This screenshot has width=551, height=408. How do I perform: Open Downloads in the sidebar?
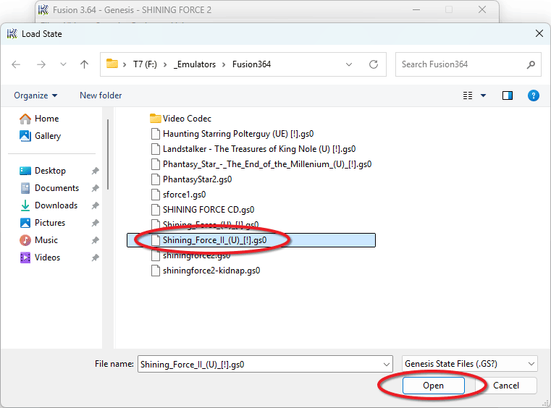tap(49, 205)
